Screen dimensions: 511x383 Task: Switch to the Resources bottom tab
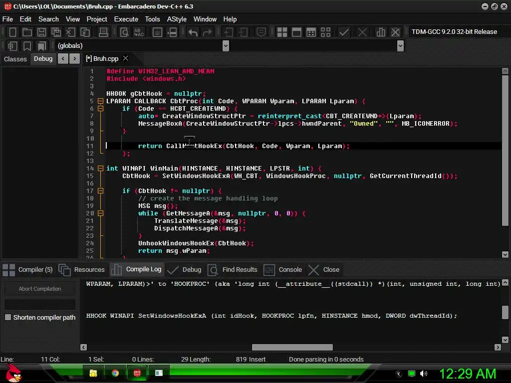[x=82, y=270]
